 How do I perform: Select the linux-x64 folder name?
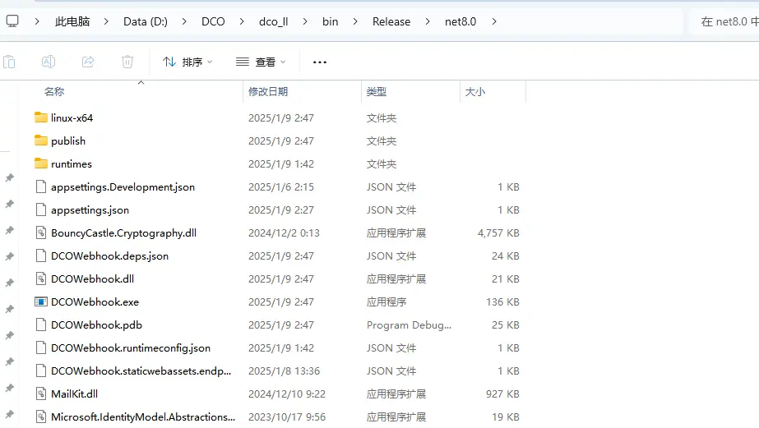click(72, 117)
